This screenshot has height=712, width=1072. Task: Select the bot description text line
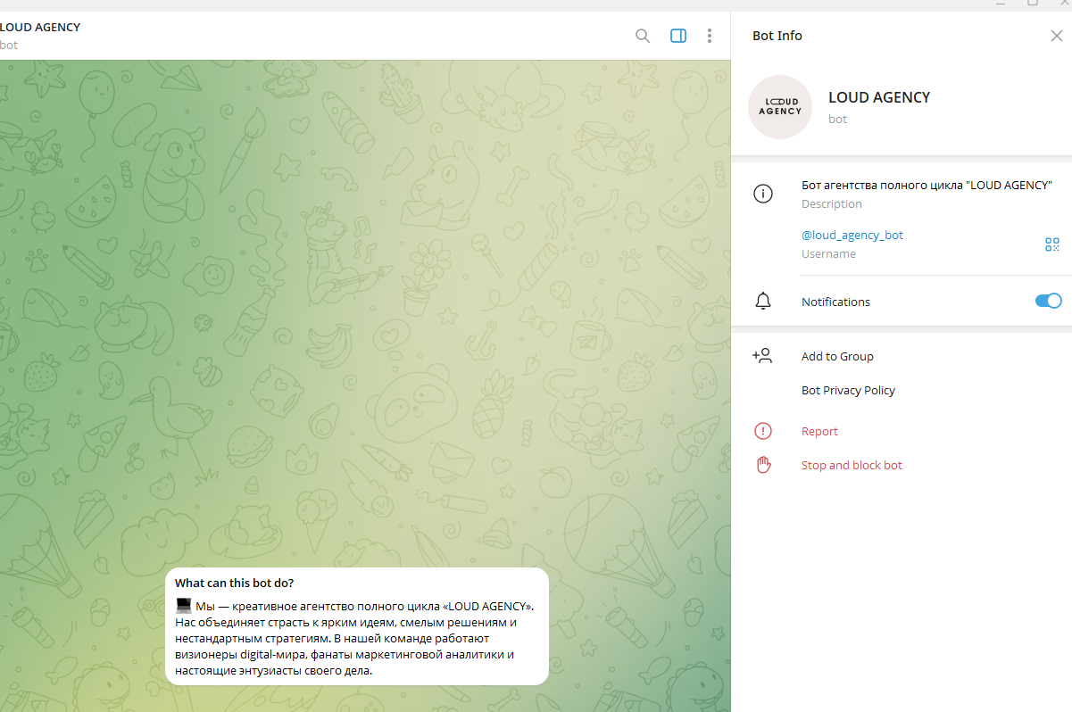927,186
